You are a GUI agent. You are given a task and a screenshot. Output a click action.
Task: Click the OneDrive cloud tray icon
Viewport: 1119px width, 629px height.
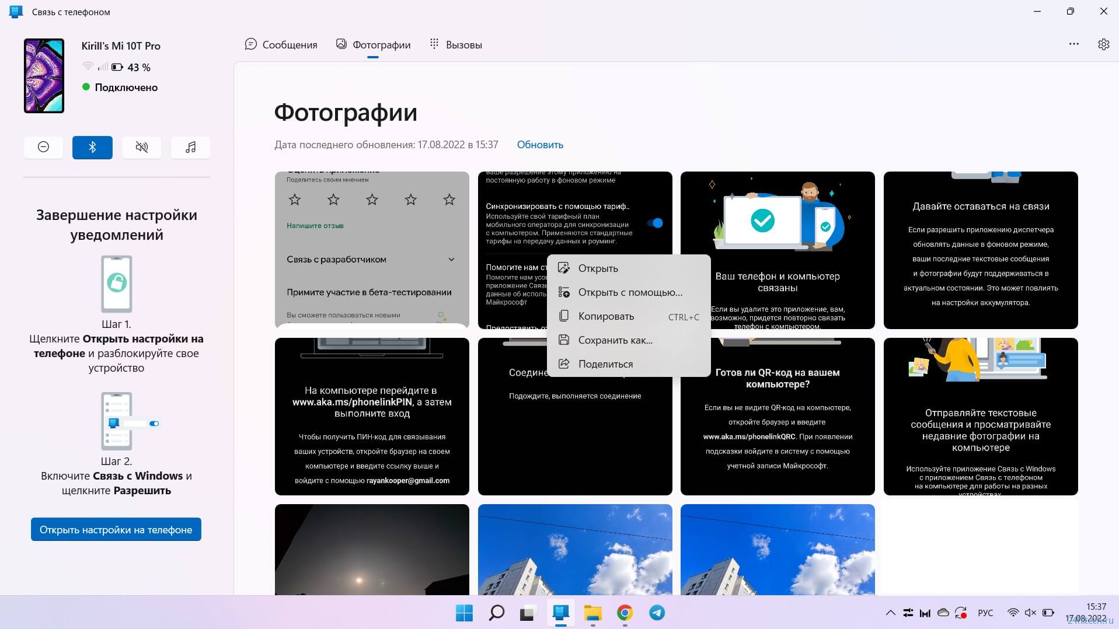tap(943, 613)
